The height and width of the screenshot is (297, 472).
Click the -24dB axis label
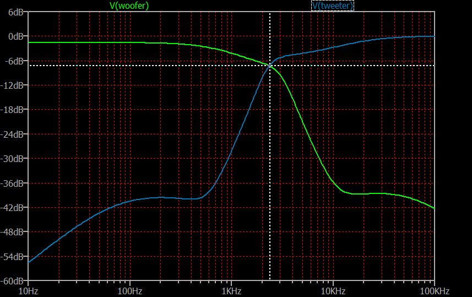click(x=12, y=134)
